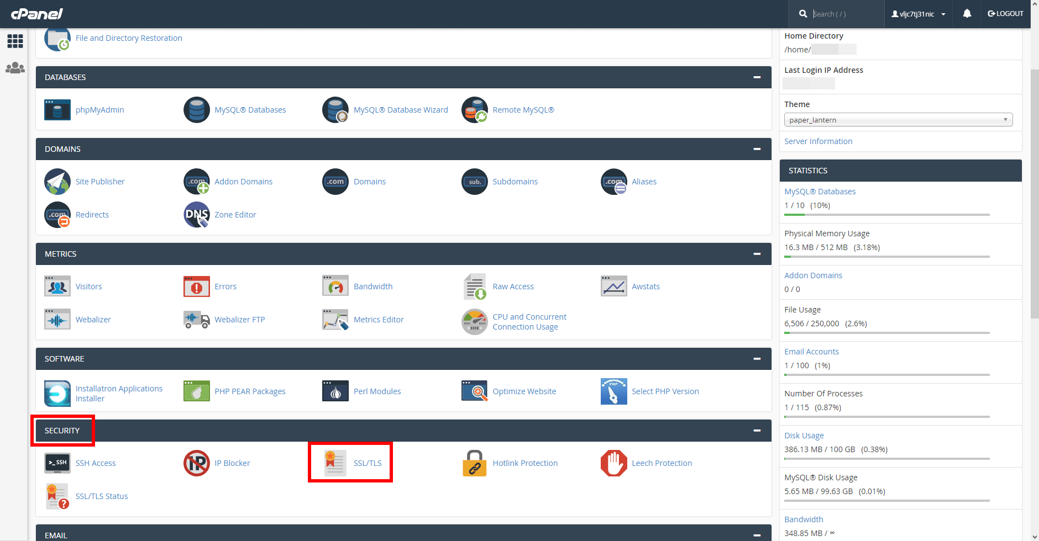Click the Physical Memory Usage progress bar
Image resolution: width=1039 pixels, height=541 pixels.
pyautogui.click(x=887, y=257)
